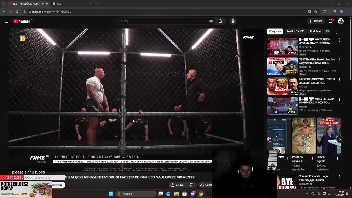
Task: Reload the page
Action: coord(17,12)
